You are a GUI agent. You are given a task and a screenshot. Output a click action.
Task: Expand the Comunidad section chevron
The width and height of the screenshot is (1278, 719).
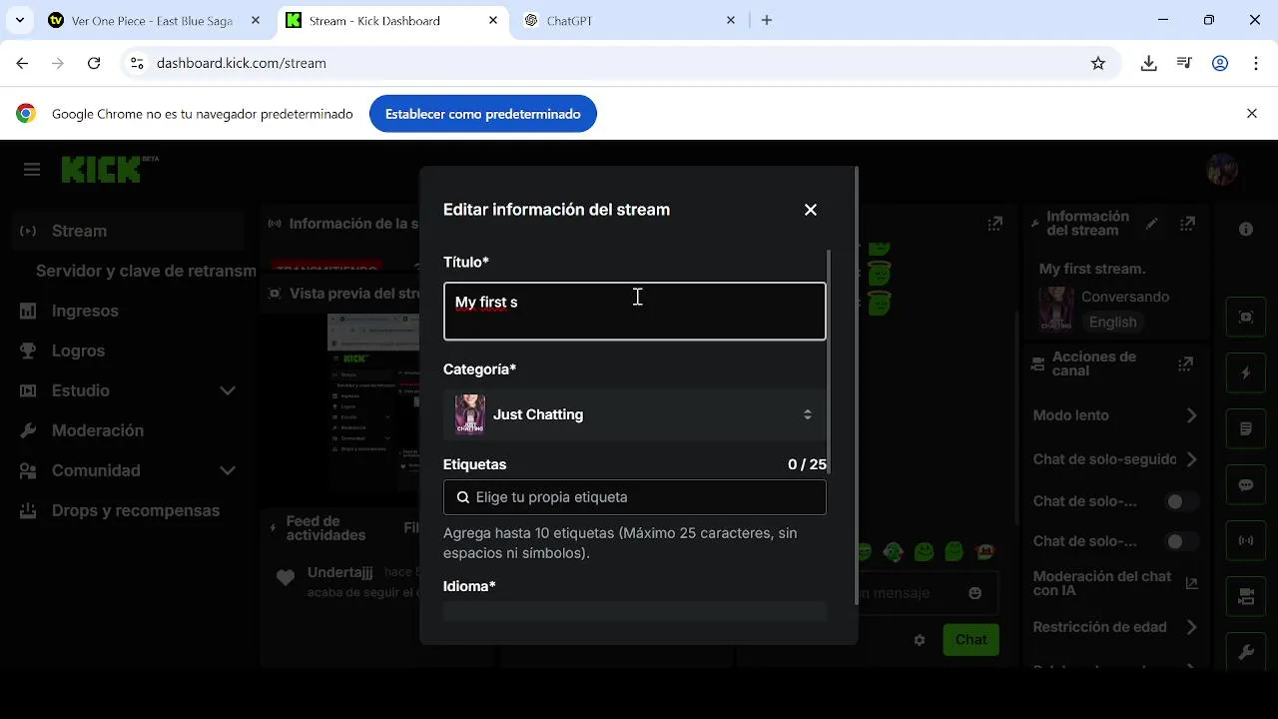coord(228,470)
